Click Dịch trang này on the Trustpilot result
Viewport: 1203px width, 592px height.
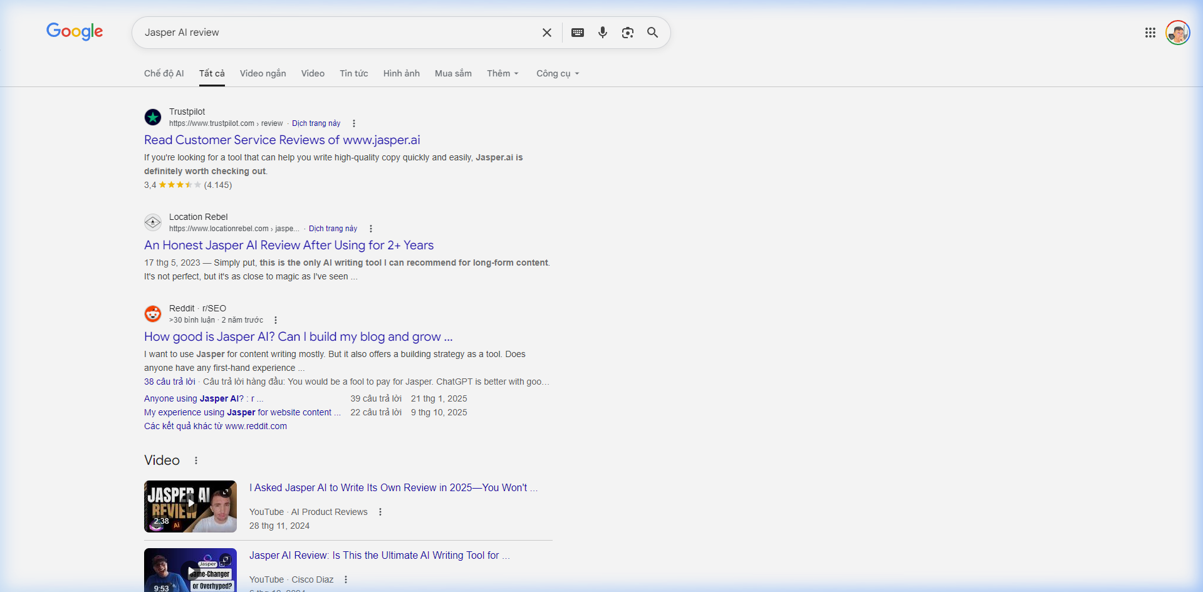tap(316, 123)
